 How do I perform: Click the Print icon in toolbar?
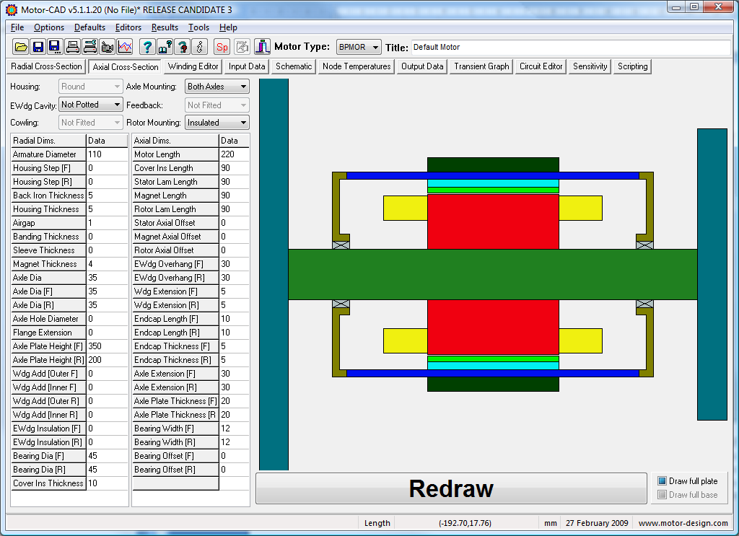click(x=72, y=47)
